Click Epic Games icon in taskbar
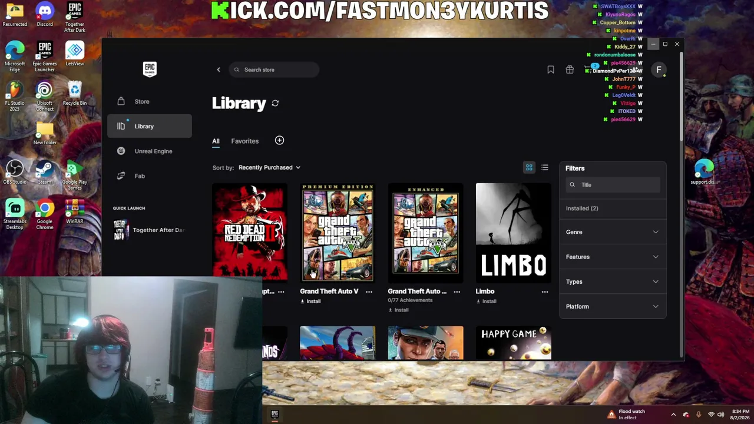The width and height of the screenshot is (754, 424). pos(275,415)
